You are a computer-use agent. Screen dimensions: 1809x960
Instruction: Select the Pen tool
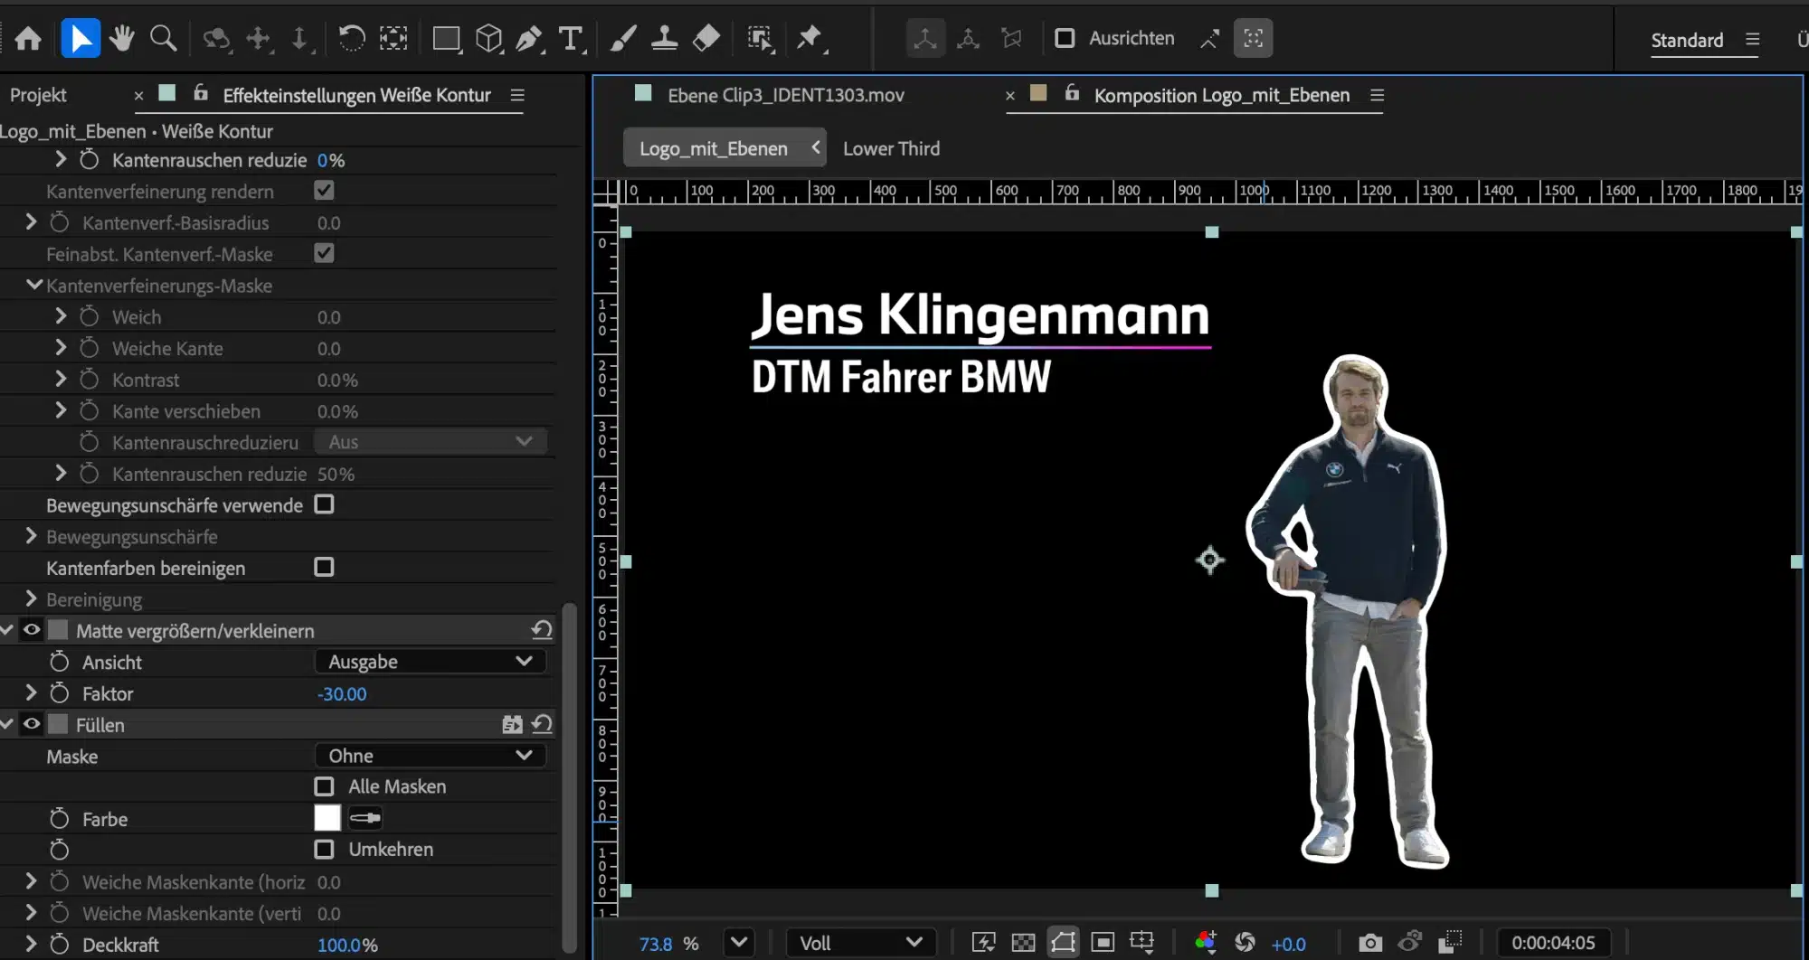click(529, 38)
